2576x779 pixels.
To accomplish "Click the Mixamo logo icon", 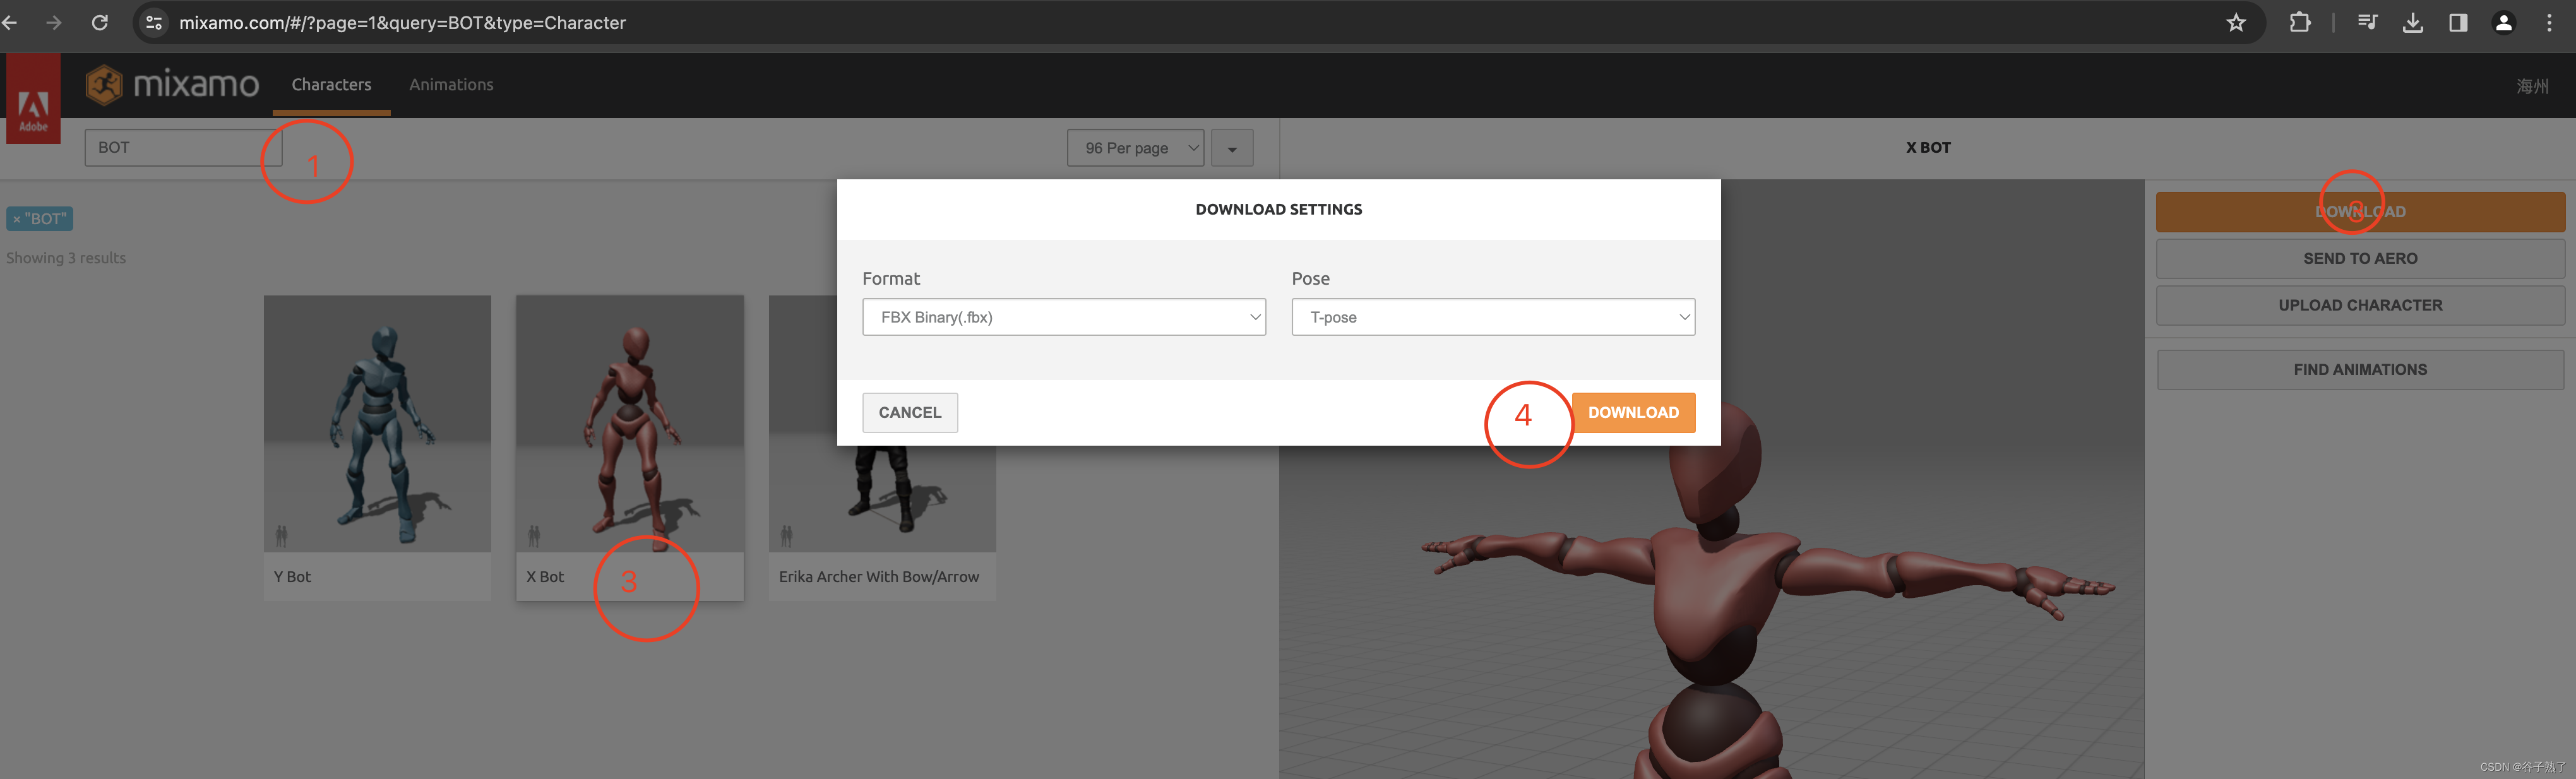I will coord(104,85).
